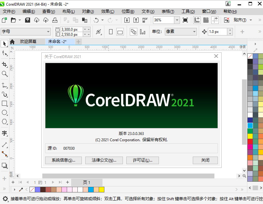Viewport: 263px width, 204px height.
Task: Select the no-color swatch in right palette
Action: click(250, 56)
